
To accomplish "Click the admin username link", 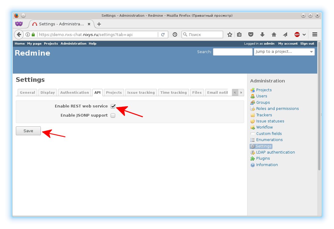I will 269,44.
